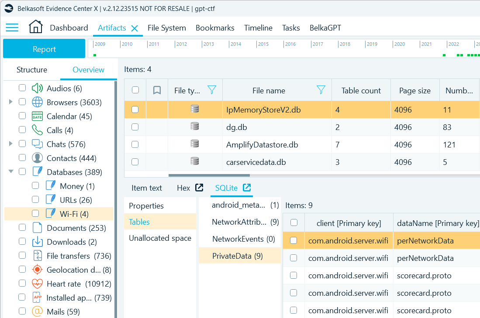Click the Heart rate icon
480x318 pixels.
pyautogui.click(x=38, y=284)
